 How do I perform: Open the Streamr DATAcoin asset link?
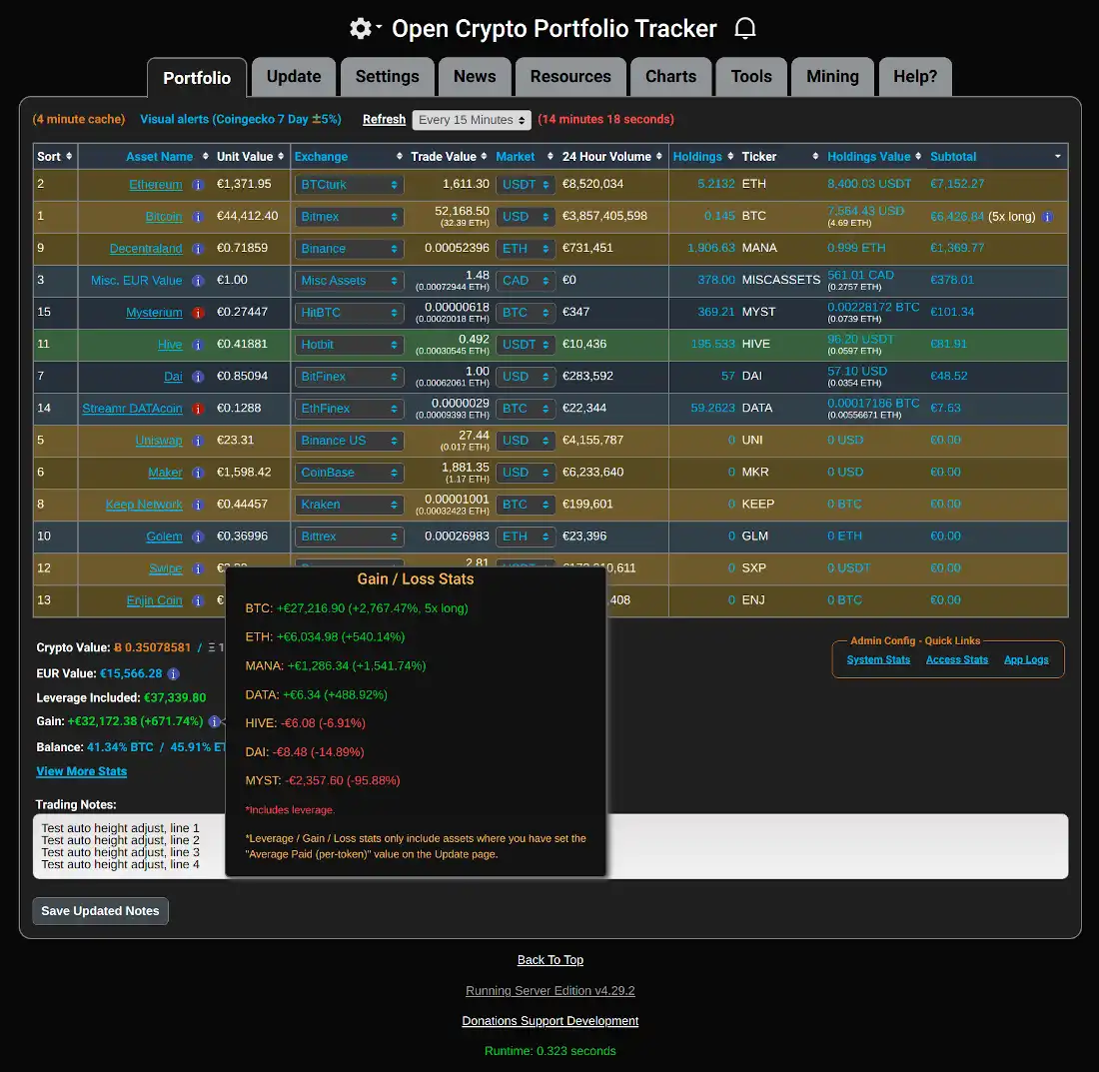133,410
